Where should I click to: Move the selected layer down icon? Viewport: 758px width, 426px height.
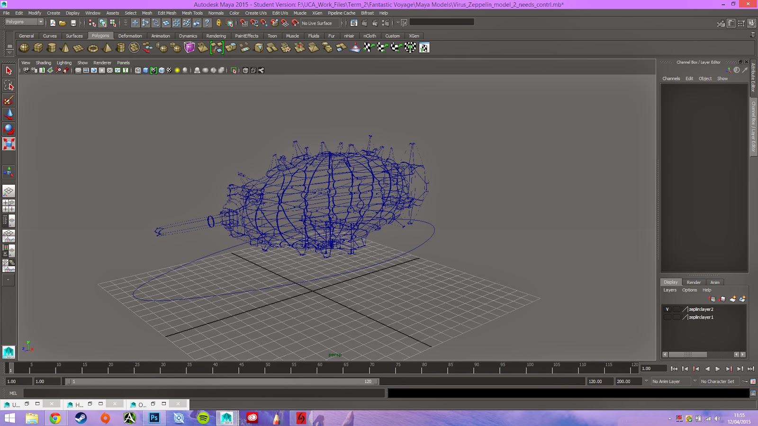tap(722, 299)
